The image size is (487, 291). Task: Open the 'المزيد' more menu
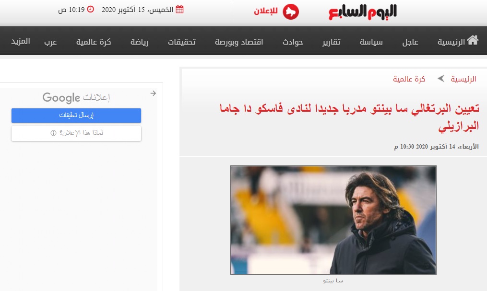[x=21, y=41]
